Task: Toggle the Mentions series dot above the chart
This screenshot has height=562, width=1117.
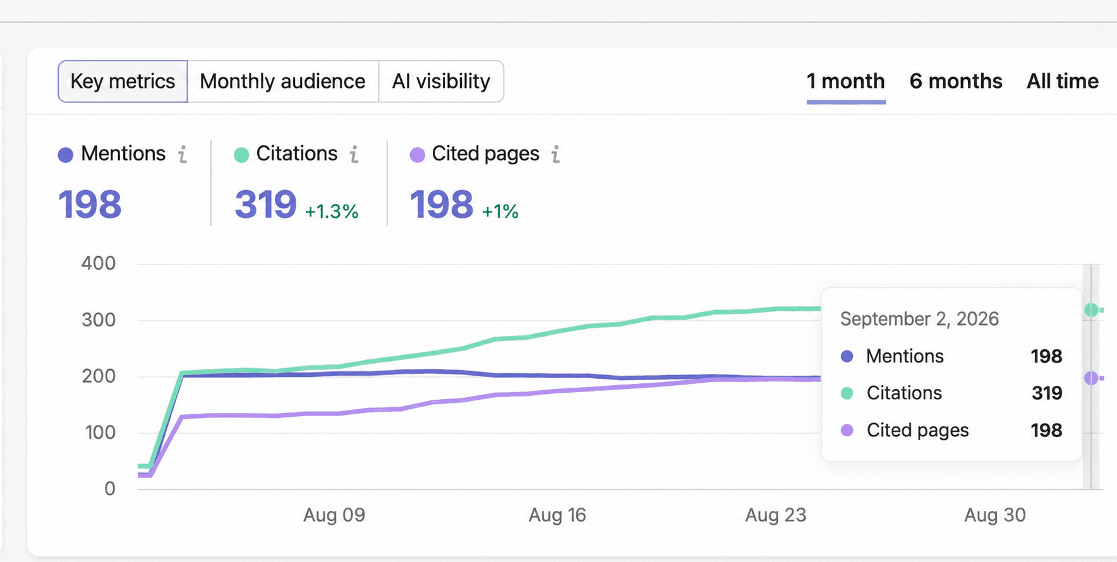Action: pyautogui.click(x=66, y=155)
